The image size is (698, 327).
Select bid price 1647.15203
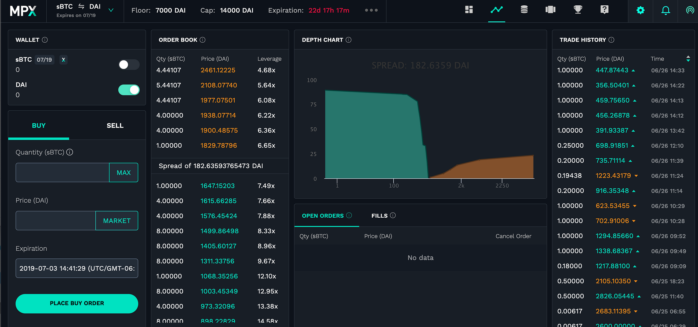[x=217, y=186]
